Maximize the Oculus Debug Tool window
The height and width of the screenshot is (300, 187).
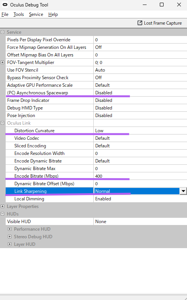pos(162,5)
